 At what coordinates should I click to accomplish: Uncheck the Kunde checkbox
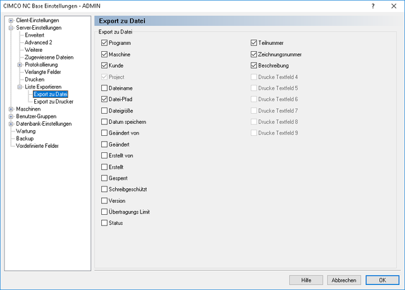[104, 66]
